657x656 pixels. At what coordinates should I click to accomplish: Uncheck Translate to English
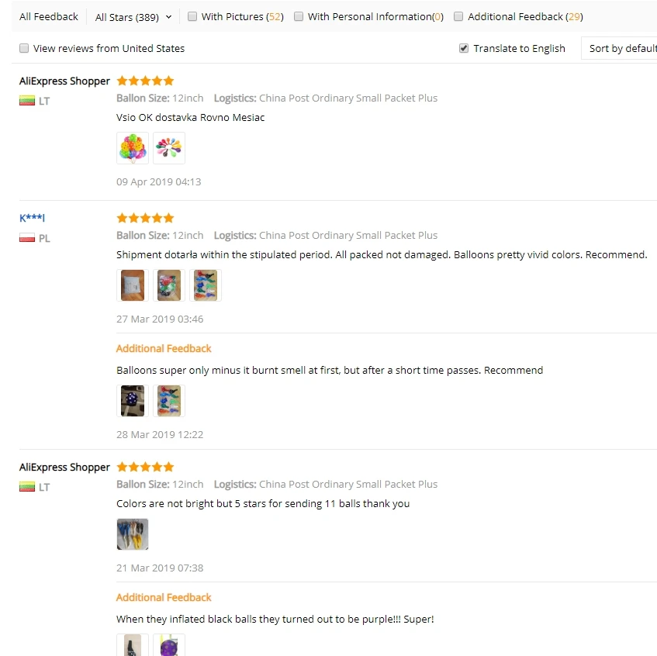(463, 48)
